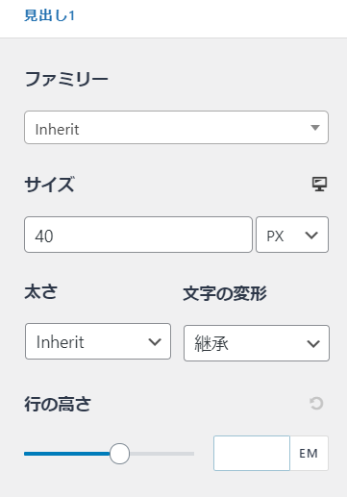The height and width of the screenshot is (497, 347).
Task: Click the blue filled part of the line-height slider
Action: point(67,454)
